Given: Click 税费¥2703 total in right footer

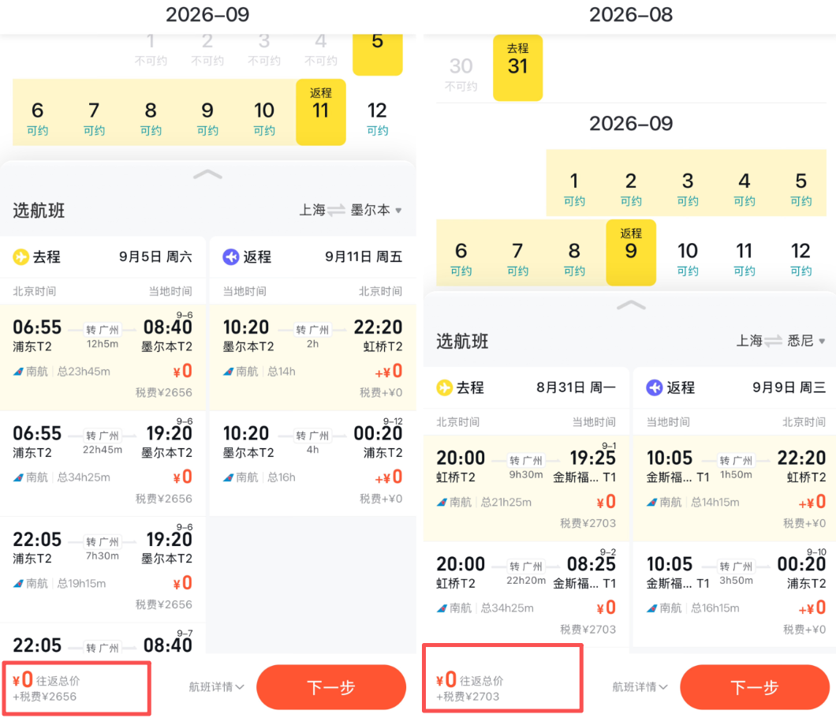Looking at the screenshot, I should point(468,697).
